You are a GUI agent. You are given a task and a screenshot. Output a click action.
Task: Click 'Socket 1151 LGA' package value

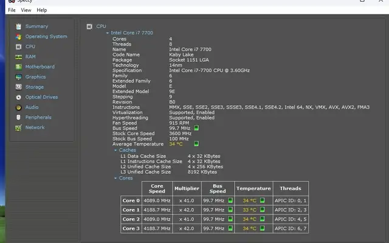[189, 60]
